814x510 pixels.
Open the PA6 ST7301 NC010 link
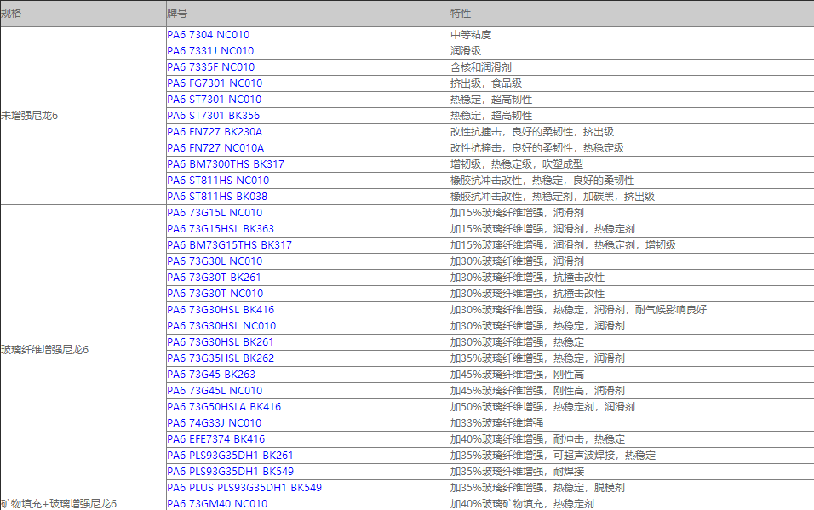click(214, 100)
